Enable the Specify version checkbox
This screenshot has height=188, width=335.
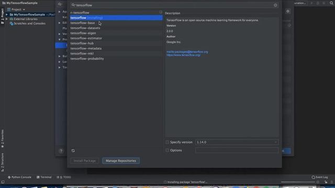(167, 142)
